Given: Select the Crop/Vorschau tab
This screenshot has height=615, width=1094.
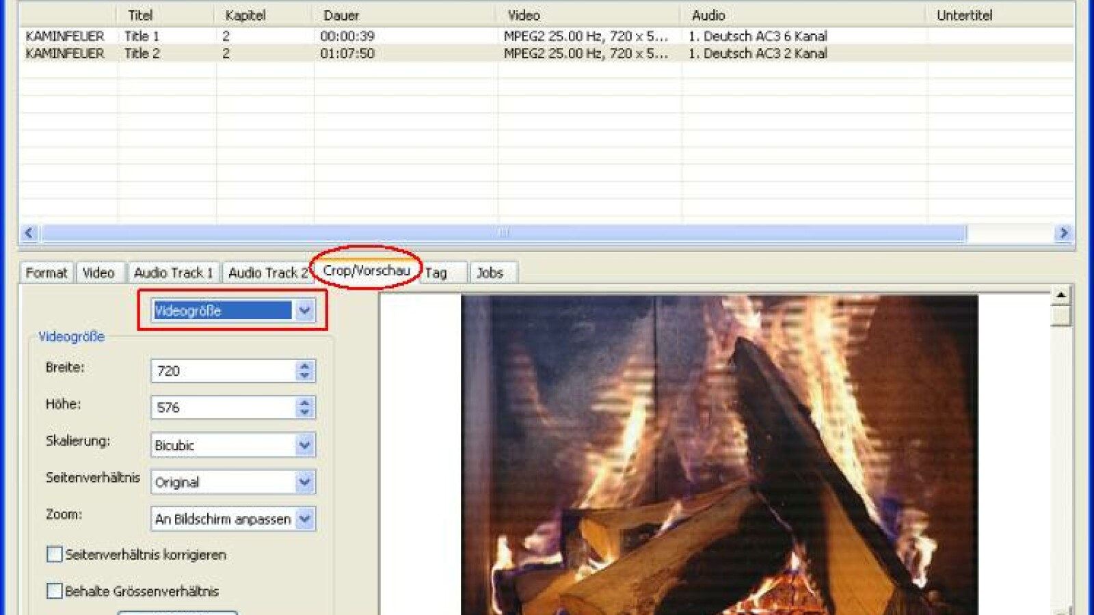Looking at the screenshot, I should [366, 271].
